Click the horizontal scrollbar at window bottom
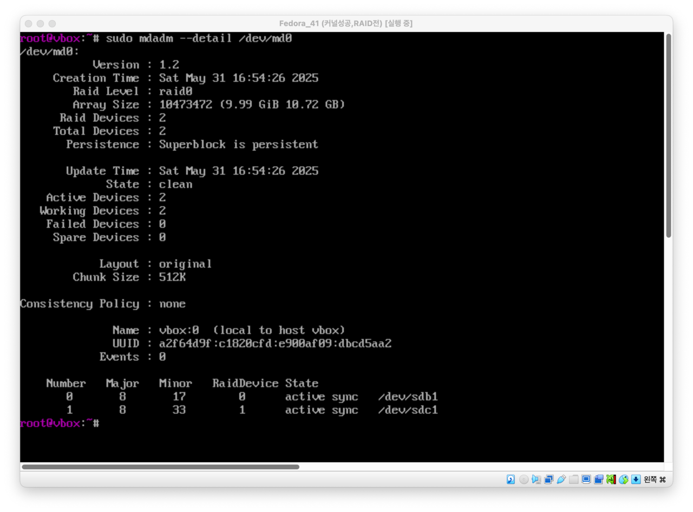The width and height of the screenshot is (693, 512). (x=160, y=467)
